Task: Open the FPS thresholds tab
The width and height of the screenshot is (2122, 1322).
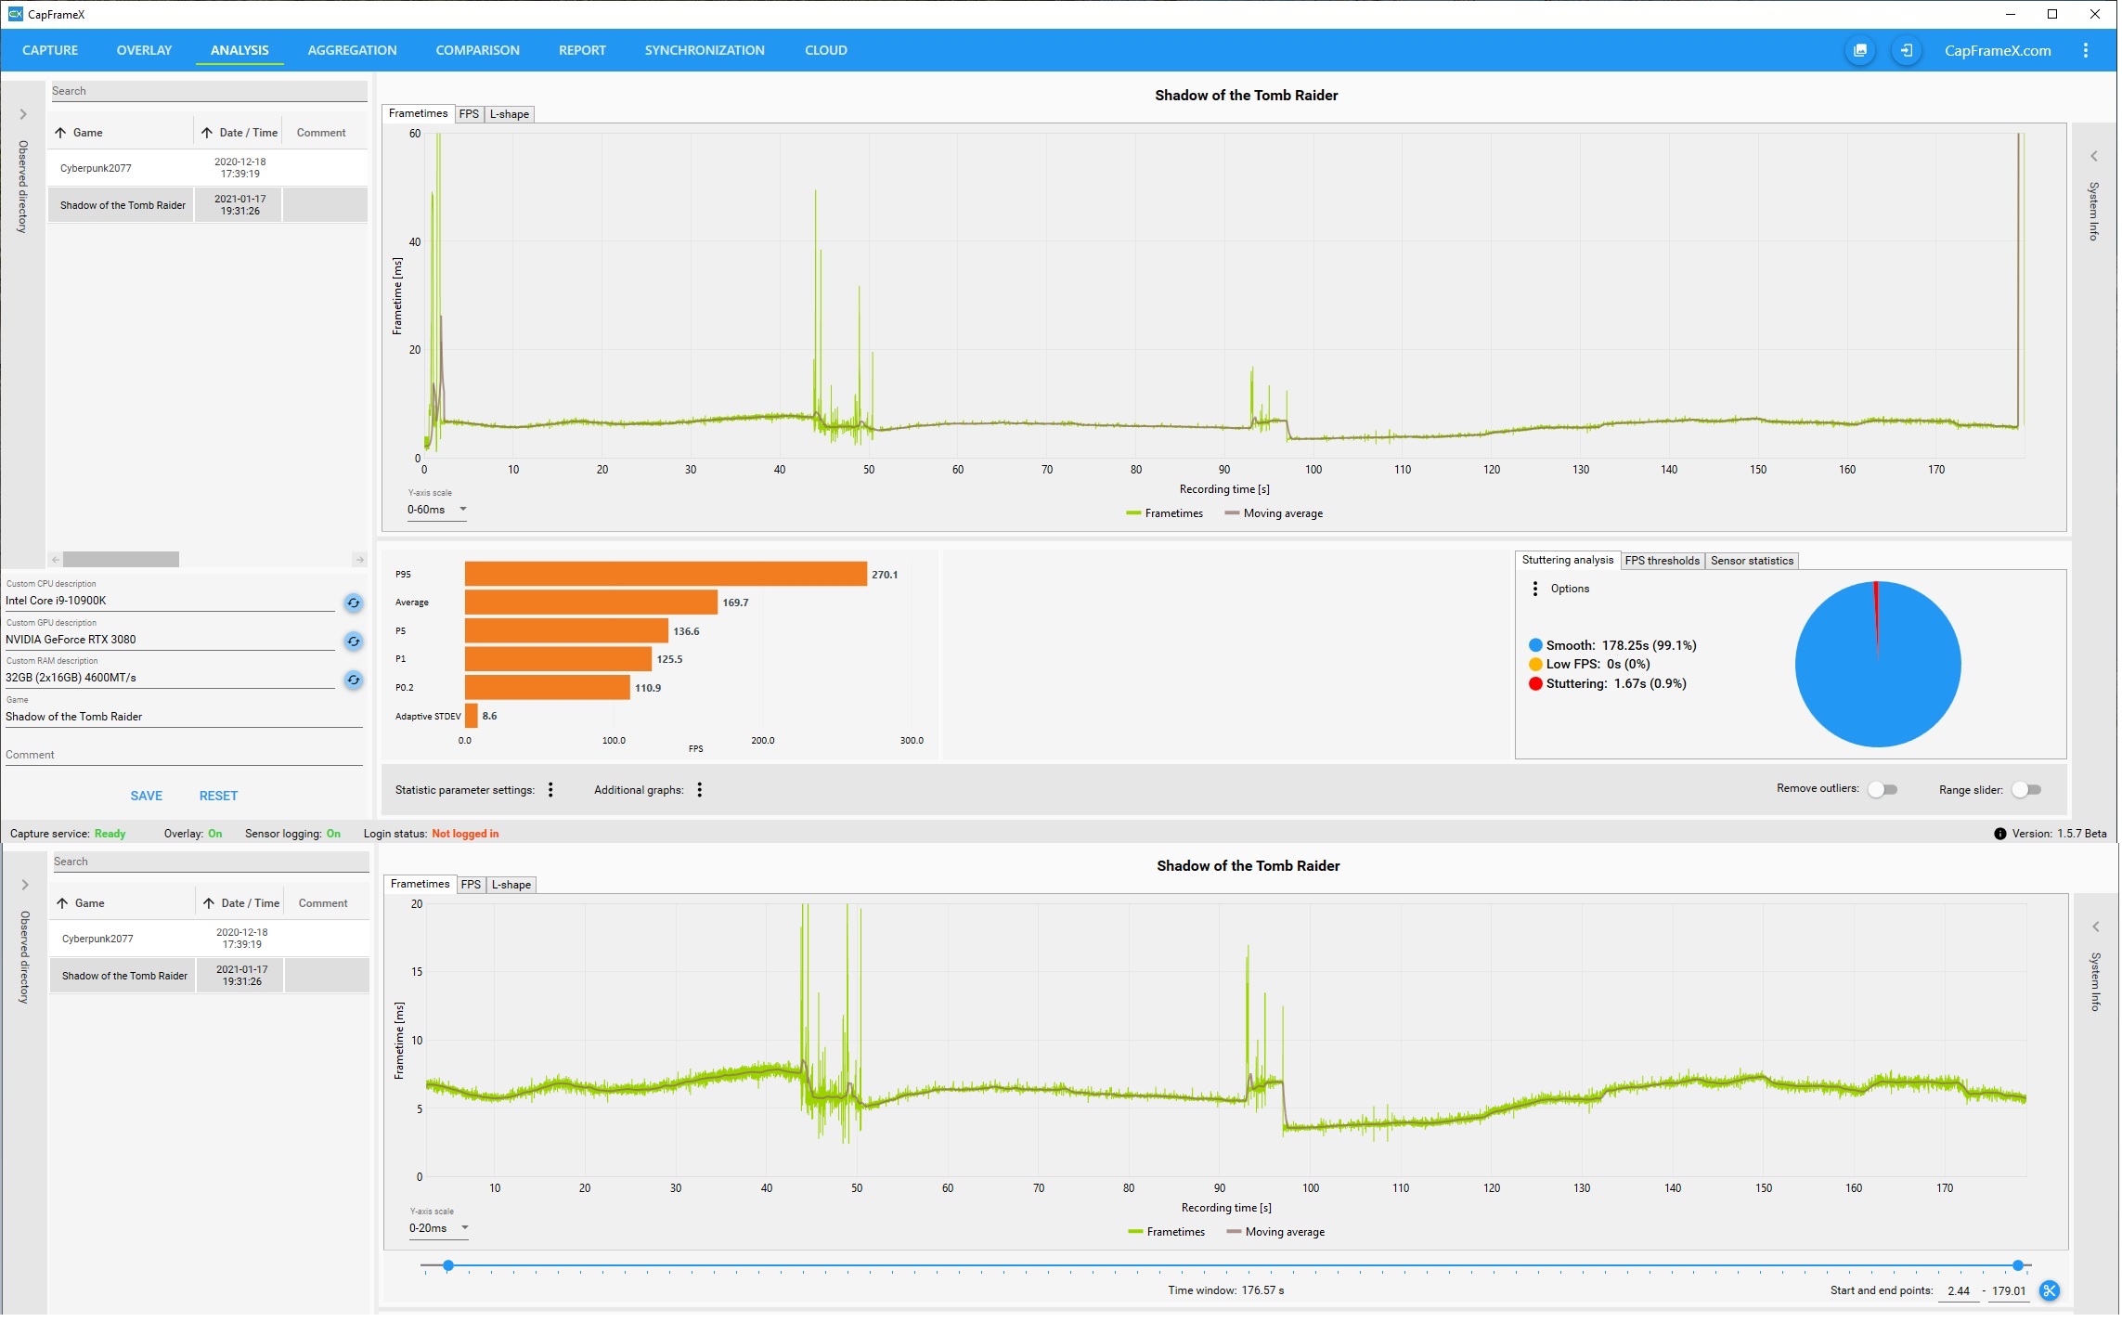Action: tap(1663, 562)
